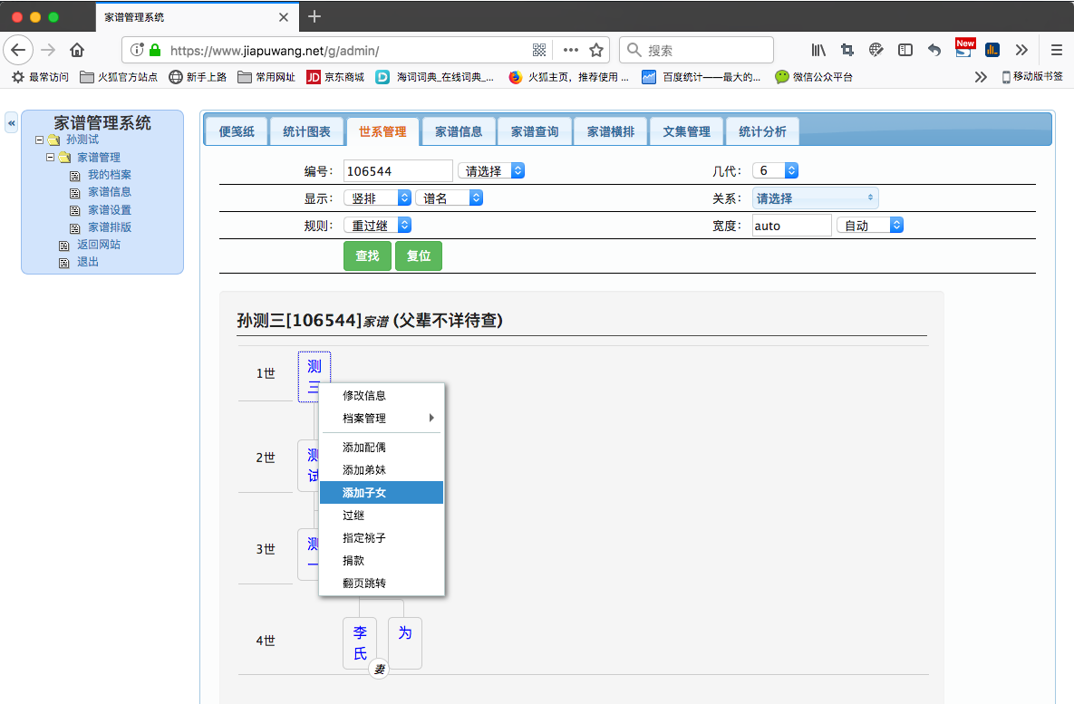The height and width of the screenshot is (704, 1074).
Task: Open the 竖排 display dropdown
Action: (377, 198)
